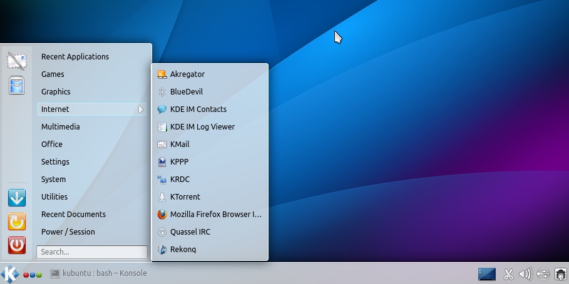569x284 pixels.
Task: Launch KRDC remote desktop client
Action: tap(210, 179)
